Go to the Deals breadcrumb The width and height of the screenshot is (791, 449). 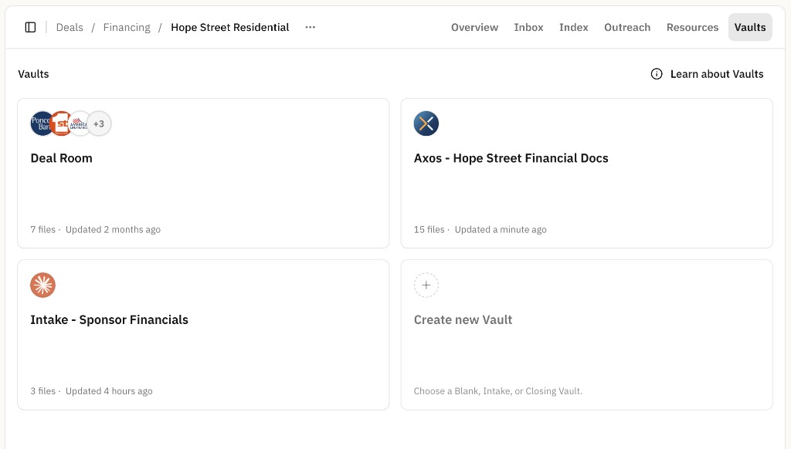pyautogui.click(x=70, y=27)
